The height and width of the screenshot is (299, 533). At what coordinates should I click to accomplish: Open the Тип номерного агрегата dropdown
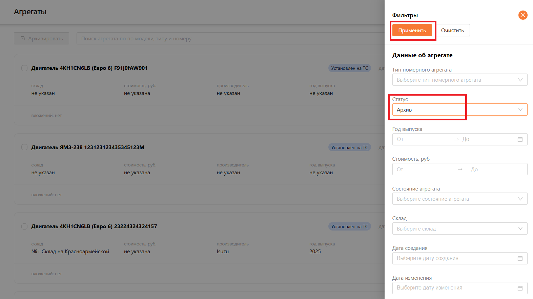(459, 80)
